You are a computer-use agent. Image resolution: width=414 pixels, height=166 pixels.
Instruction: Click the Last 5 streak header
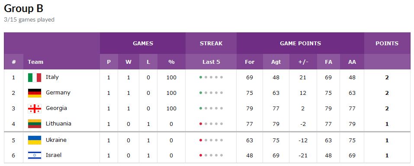pos(211,62)
